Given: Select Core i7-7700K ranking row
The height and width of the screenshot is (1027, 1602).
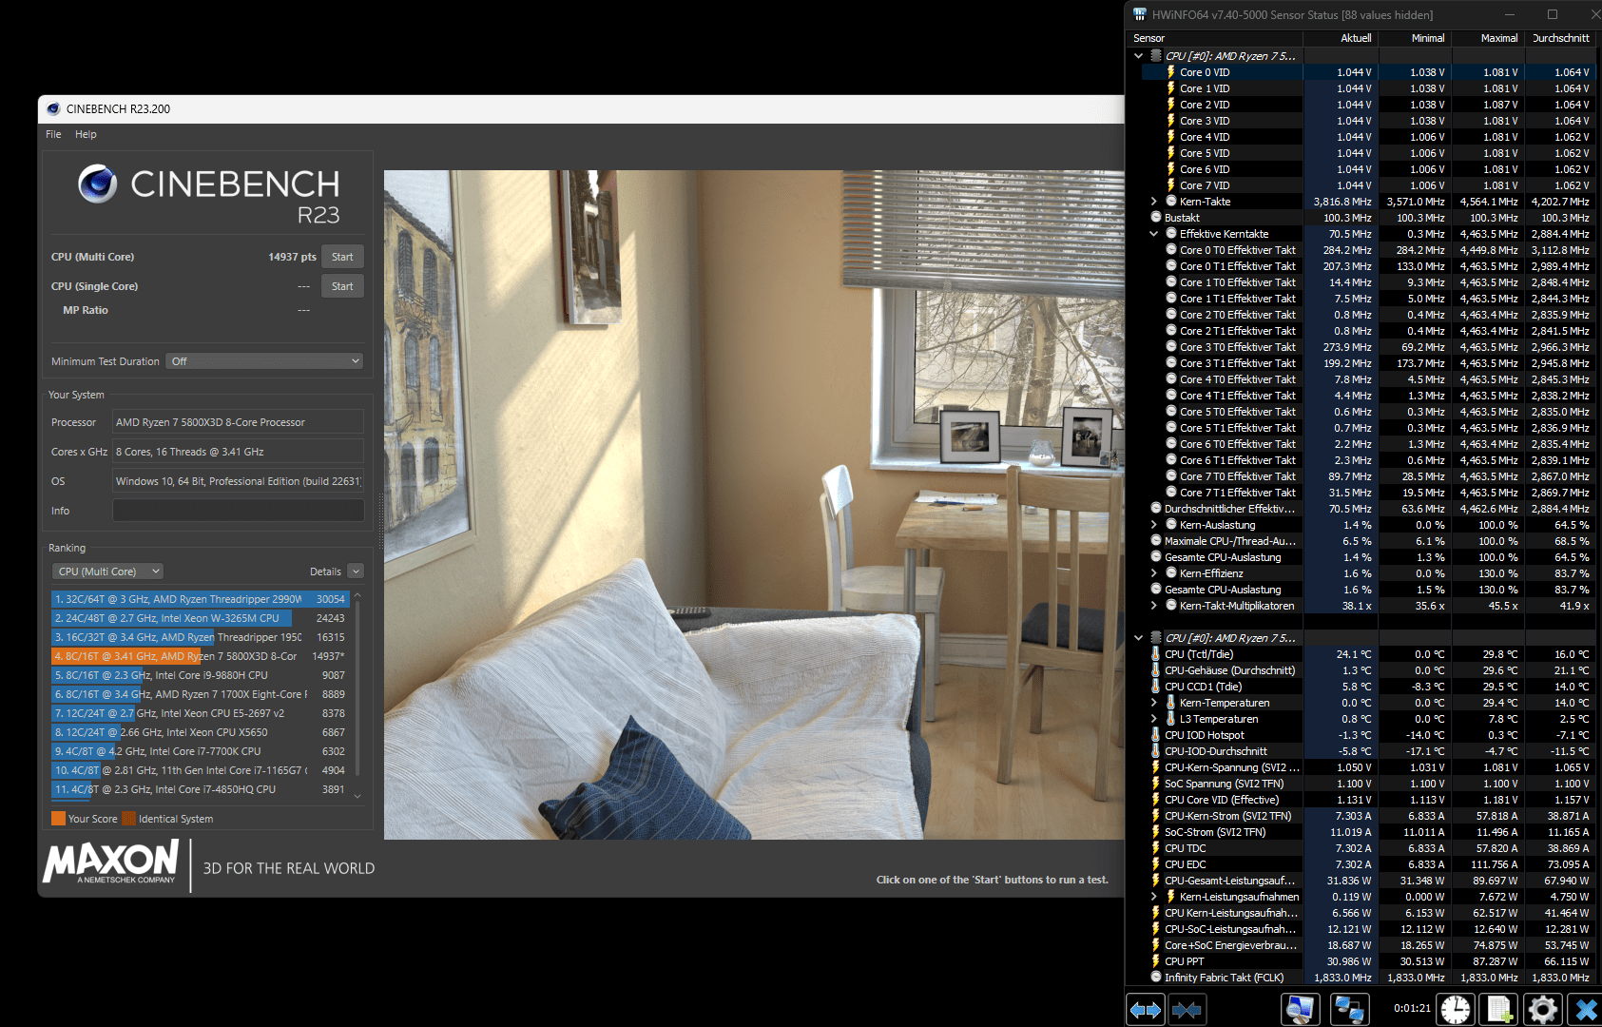Looking at the screenshot, I should 200,751.
